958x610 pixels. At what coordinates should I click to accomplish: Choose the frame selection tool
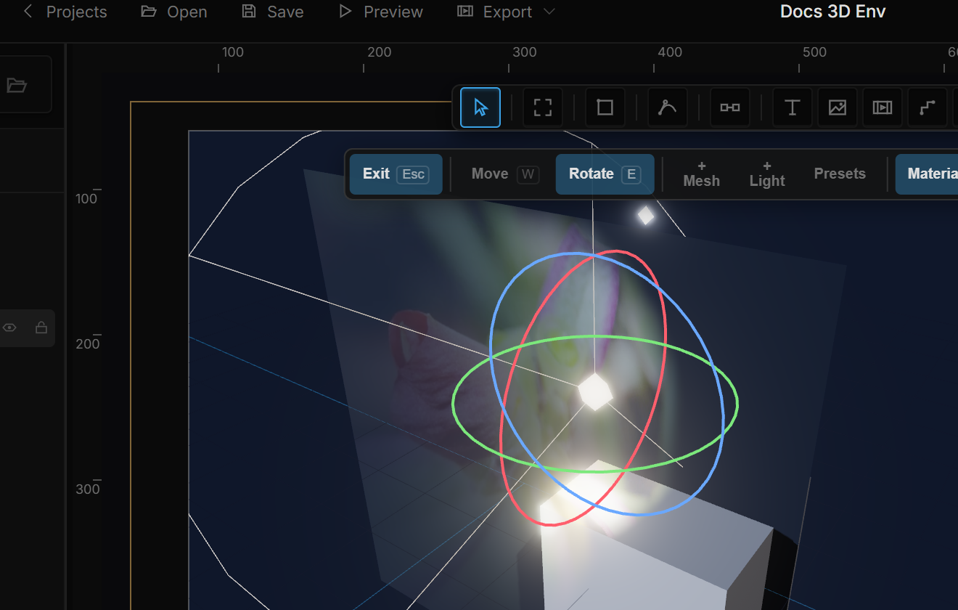[543, 107]
